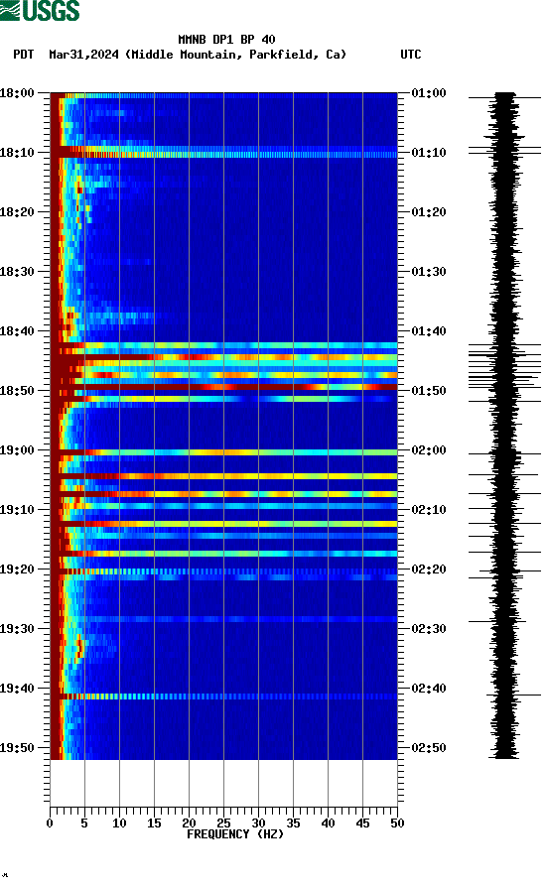The width and height of the screenshot is (548, 886).
Task: Click the 35 Hz frequency axis label
Action: (x=293, y=823)
